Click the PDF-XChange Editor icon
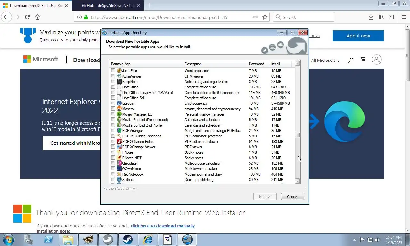The image size is (410, 246). [x=119, y=142]
